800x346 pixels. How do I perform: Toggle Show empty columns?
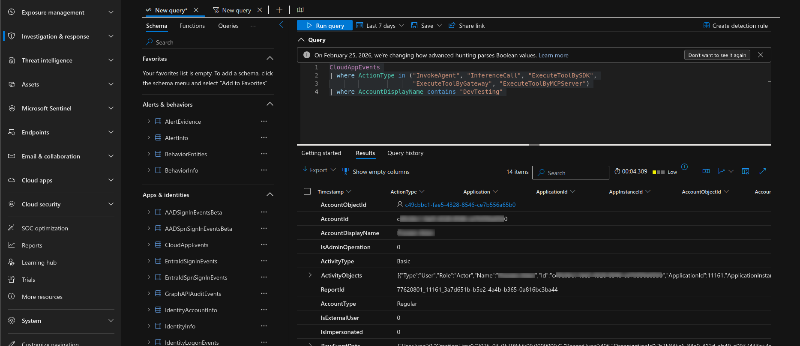376,172
